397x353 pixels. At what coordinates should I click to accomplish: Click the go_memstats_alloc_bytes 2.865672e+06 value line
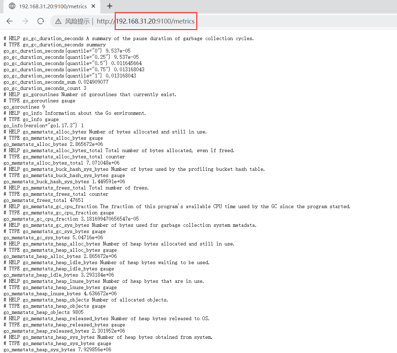(53, 144)
